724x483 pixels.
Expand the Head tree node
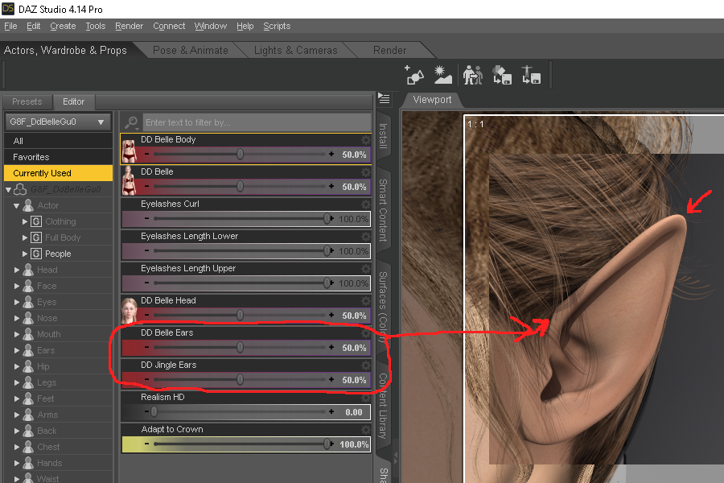click(17, 270)
